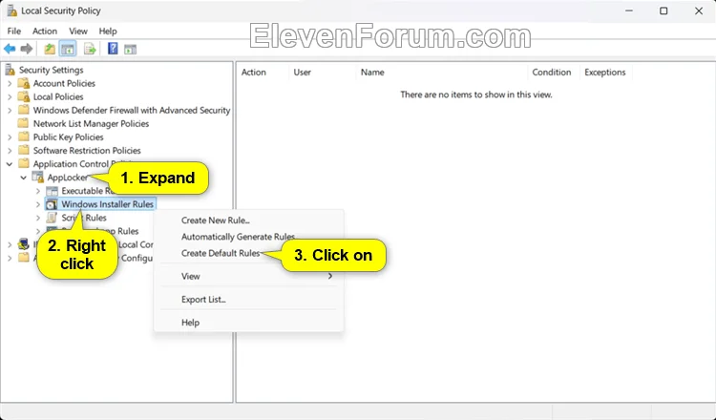Expand the Software Restriction Policies node
Viewport: 716px width, 420px height.
coord(10,150)
